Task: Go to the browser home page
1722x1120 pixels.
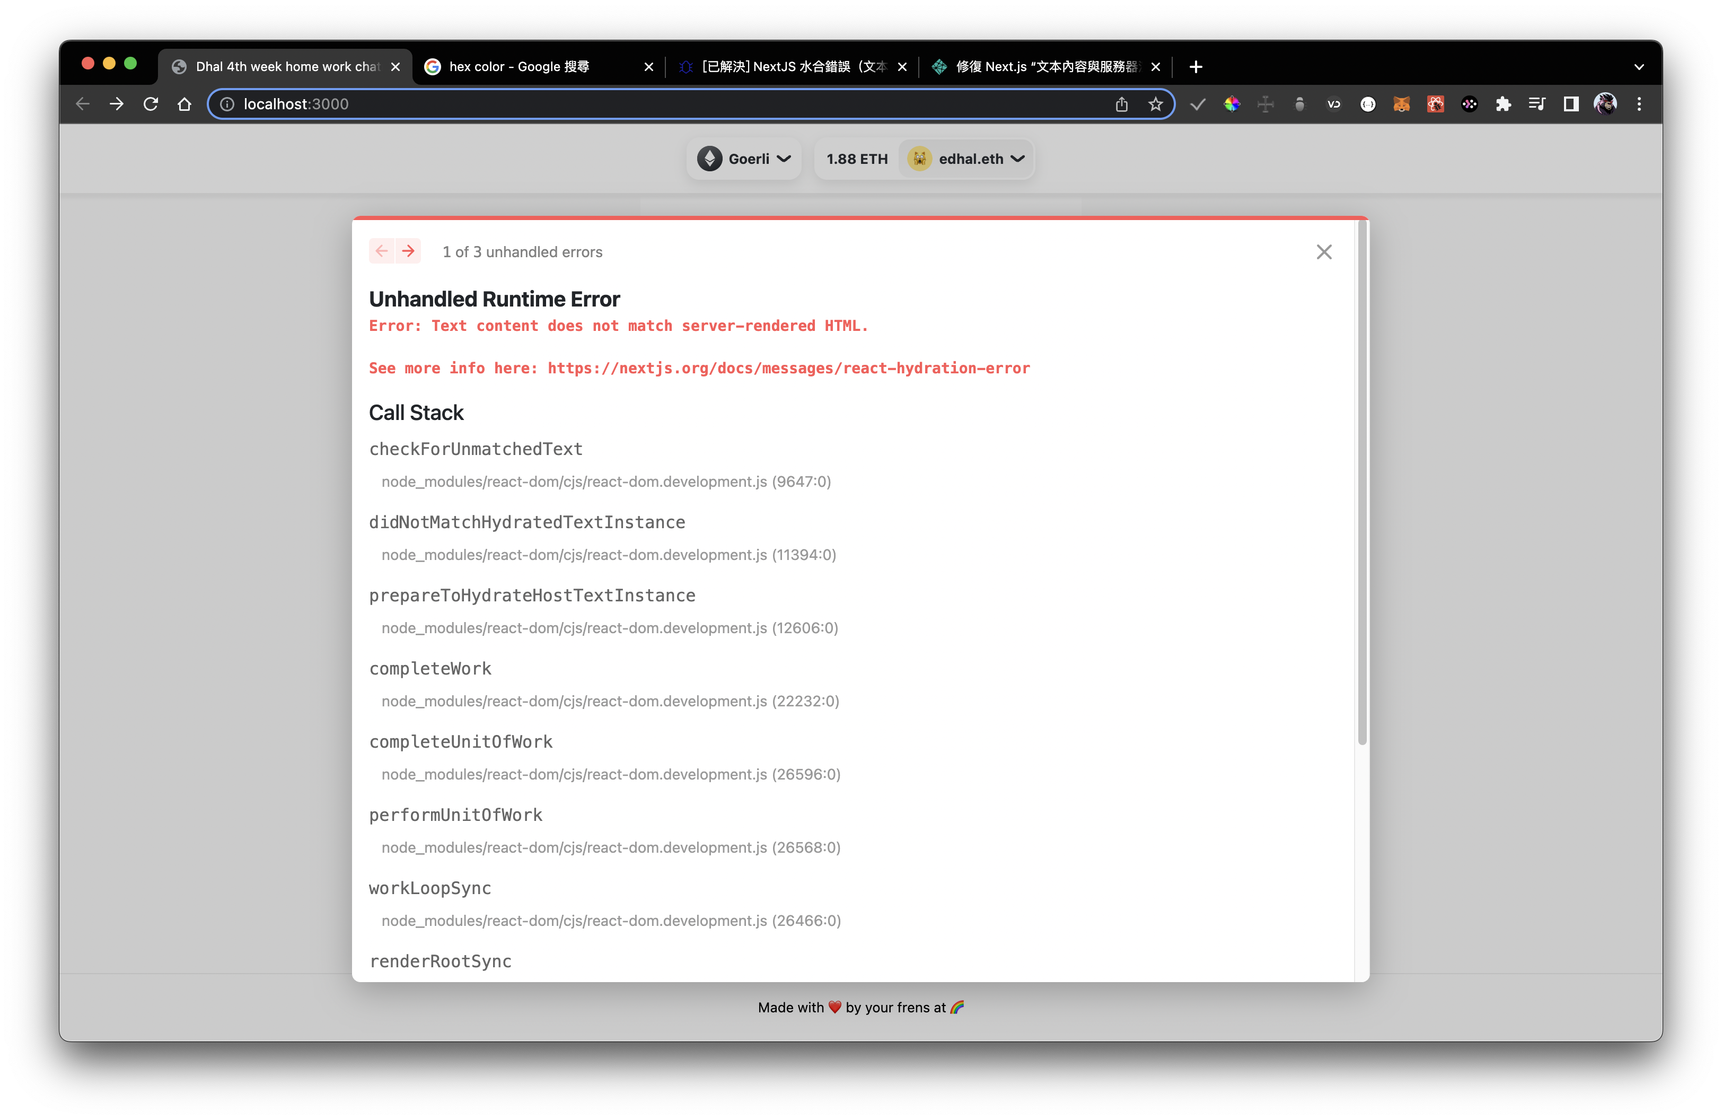Action: (x=184, y=104)
